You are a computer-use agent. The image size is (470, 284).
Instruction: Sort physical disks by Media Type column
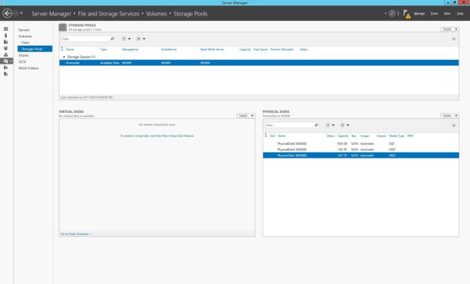pos(397,136)
